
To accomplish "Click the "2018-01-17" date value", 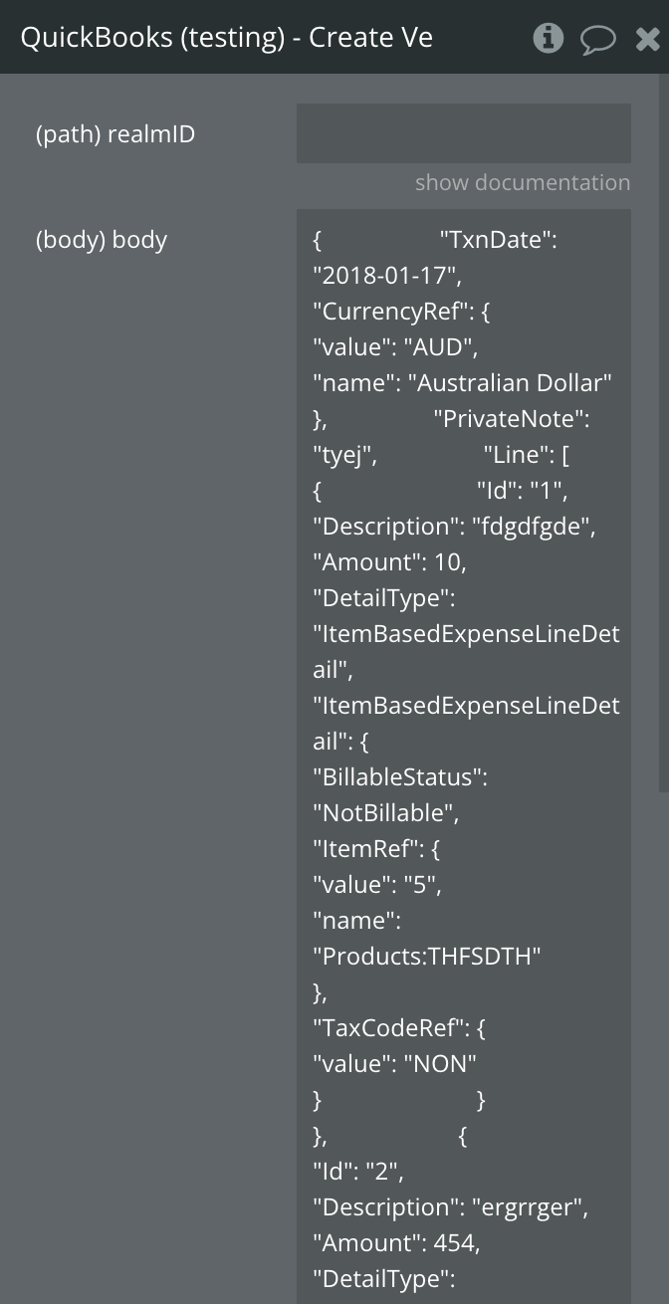I will [386, 276].
